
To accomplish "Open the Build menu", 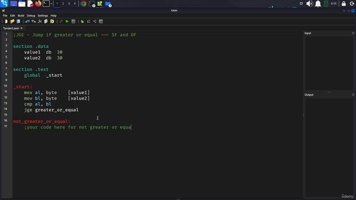I will [x=21, y=16].
